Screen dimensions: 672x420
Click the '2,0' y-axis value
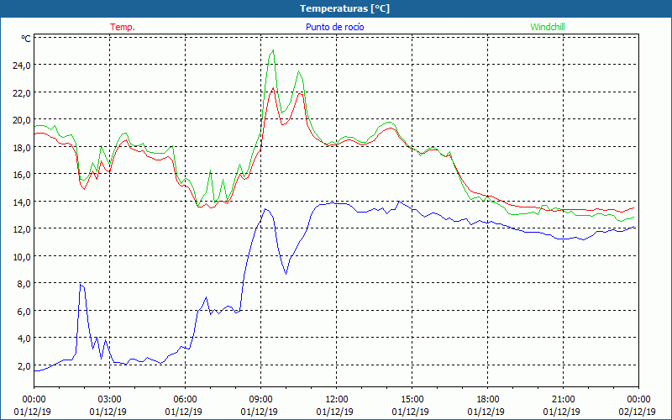tap(24, 366)
